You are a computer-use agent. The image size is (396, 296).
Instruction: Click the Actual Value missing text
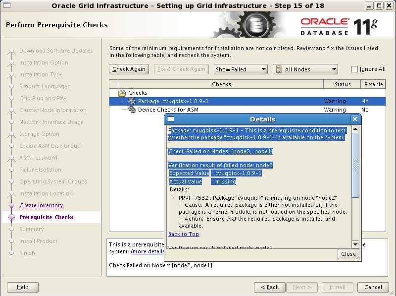click(x=202, y=181)
